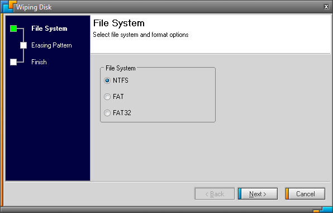The height and width of the screenshot is (213, 333).
Task: Click the white Erasing Pattern step square
Action: click(23, 45)
